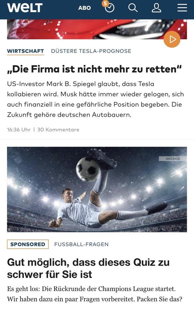
Task: Open the user account icon
Action: (156, 8)
